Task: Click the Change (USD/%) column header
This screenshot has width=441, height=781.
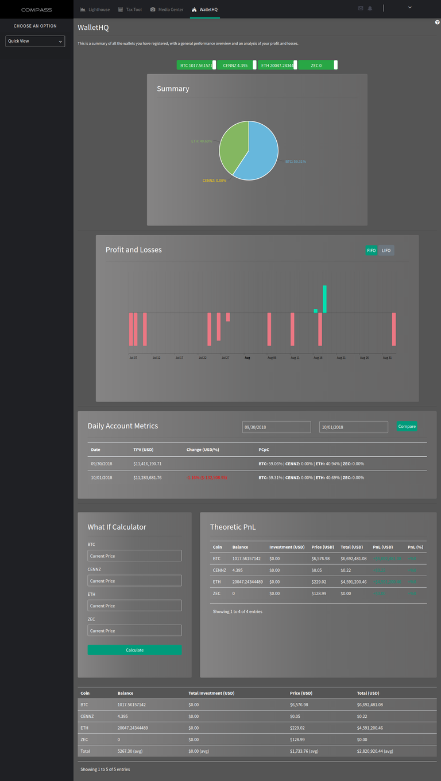Action: (x=202, y=449)
